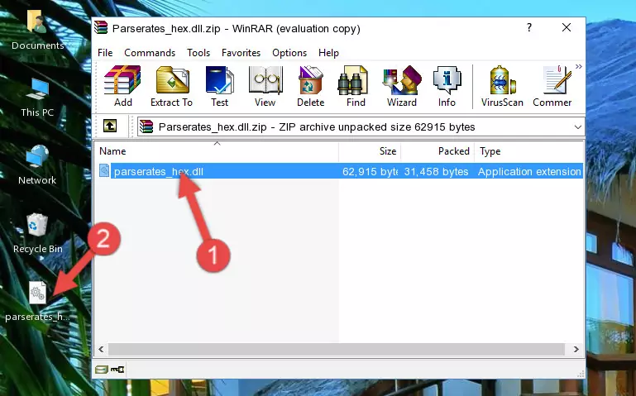Close the WinRAR window
The image size is (636, 396).
point(567,27)
